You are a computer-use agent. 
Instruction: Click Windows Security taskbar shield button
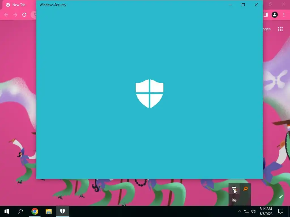[63, 211]
